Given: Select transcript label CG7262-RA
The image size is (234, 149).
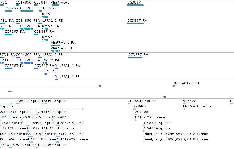Looking at the screenshot, I should 30,26.
